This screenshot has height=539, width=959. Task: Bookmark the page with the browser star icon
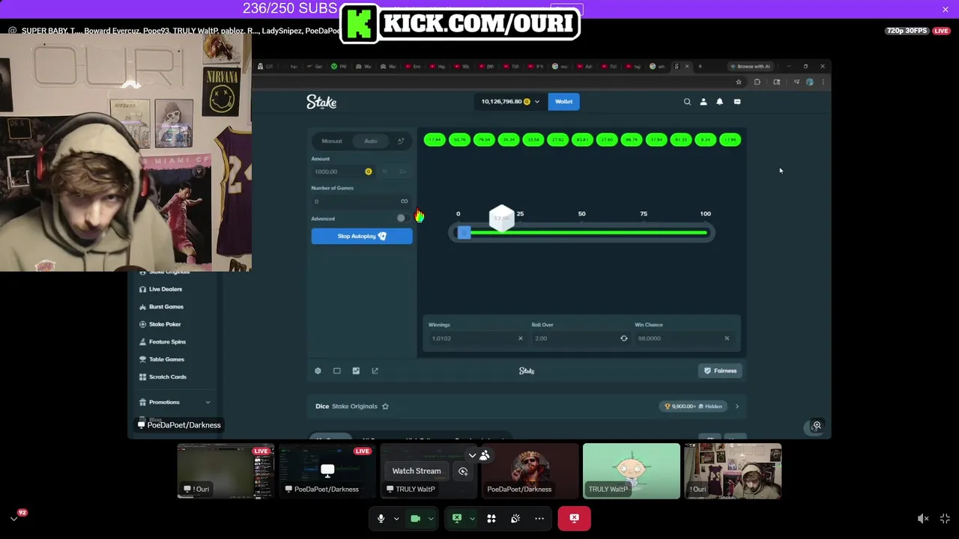[739, 82]
